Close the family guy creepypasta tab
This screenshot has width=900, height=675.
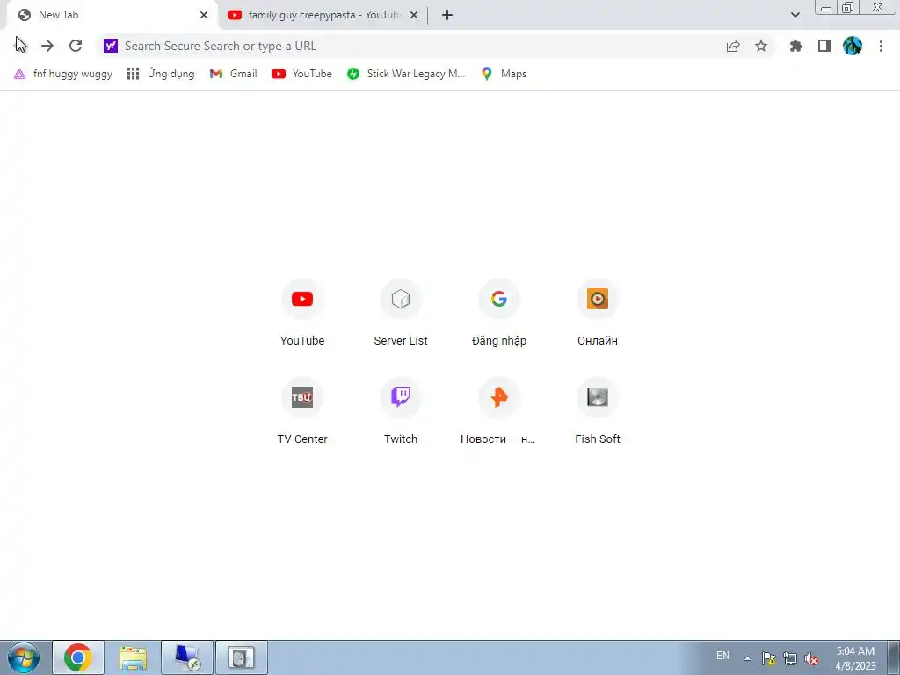(x=414, y=15)
